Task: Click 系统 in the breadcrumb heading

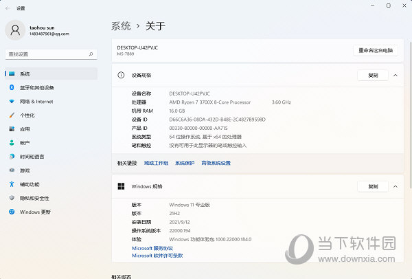Action: 121,26
